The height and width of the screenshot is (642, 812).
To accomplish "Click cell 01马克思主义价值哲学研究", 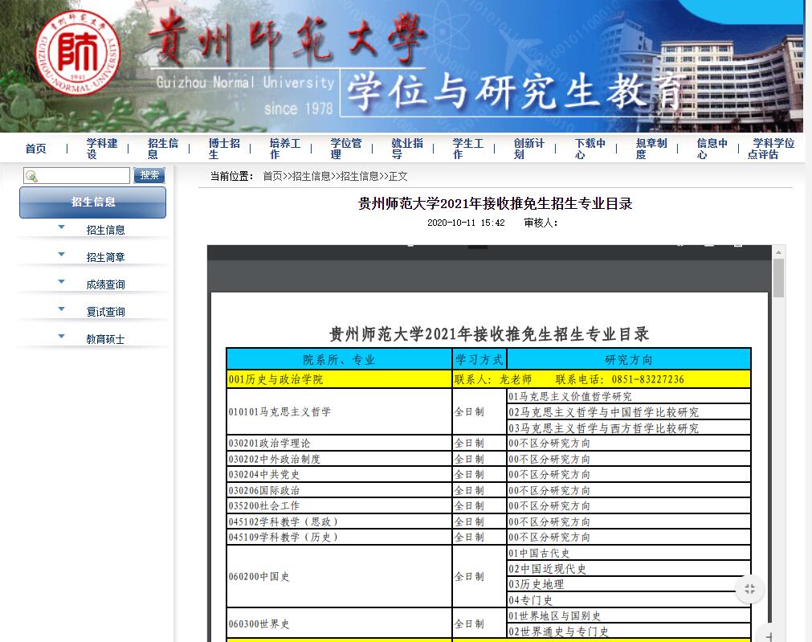I will tap(629, 396).
